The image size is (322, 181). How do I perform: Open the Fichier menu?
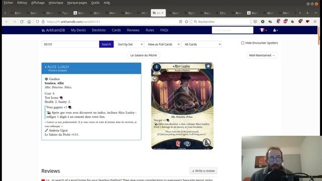click(x=9, y=3)
